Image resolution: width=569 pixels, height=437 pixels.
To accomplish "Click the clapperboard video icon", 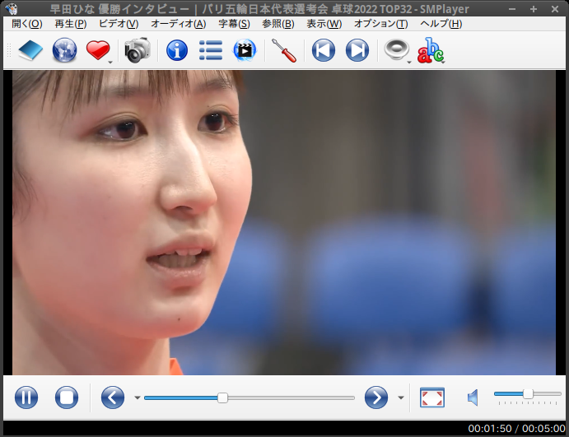I will coord(245,50).
